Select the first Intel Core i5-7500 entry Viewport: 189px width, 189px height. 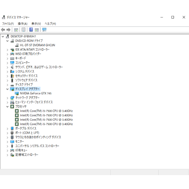tap(46, 111)
